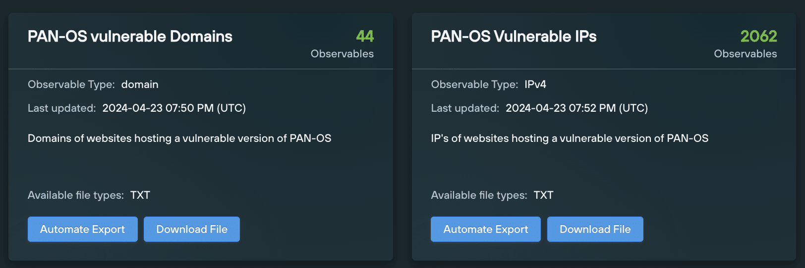Click 'Available file types:' label on IPs card
Image resolution: width=805 pixels, height=268 pixels.
point(479,195)
